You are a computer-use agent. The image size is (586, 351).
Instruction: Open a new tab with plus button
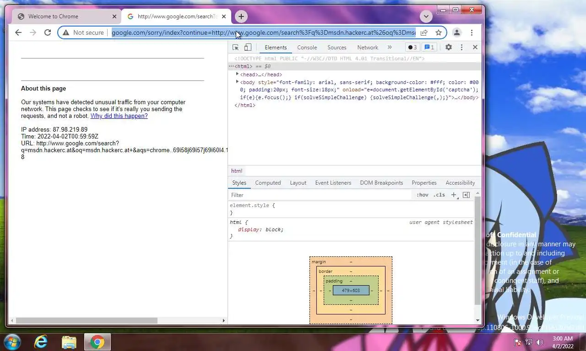pos(241,16)
